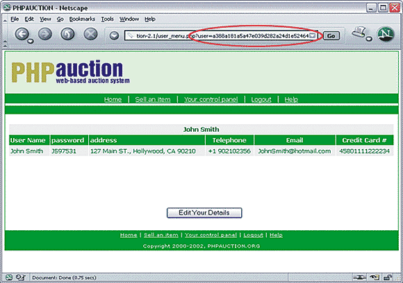Click the Mail icon in status bar
Screen dimensions: 403x283
click(20, 277)
